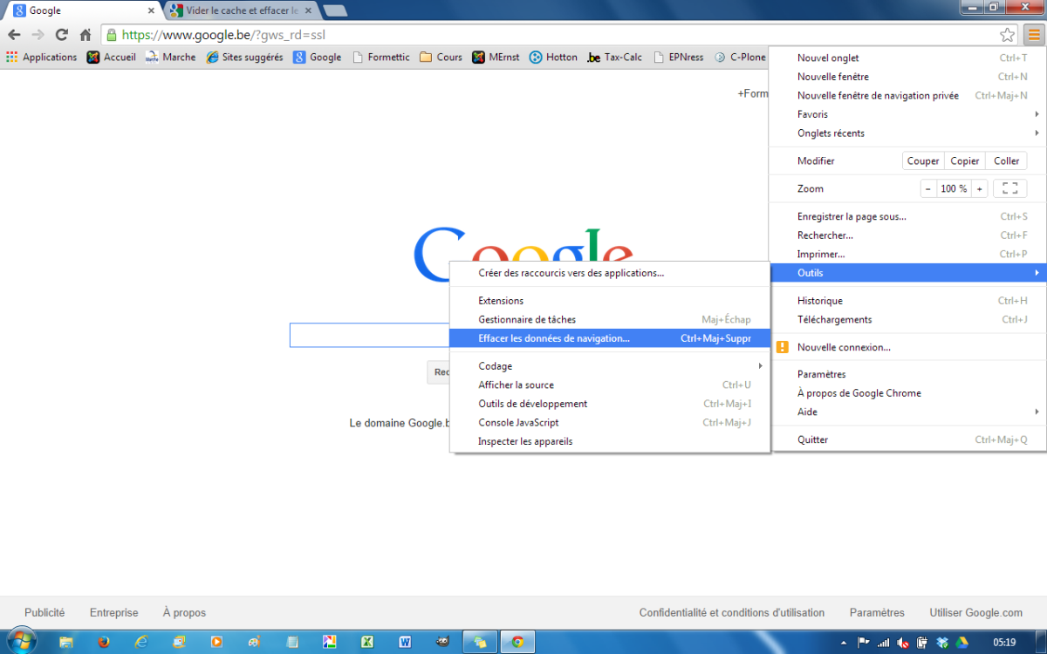1047x654 pixels.
Task: Click the forward navigation arrow
Action: click(x=38, y=35)
